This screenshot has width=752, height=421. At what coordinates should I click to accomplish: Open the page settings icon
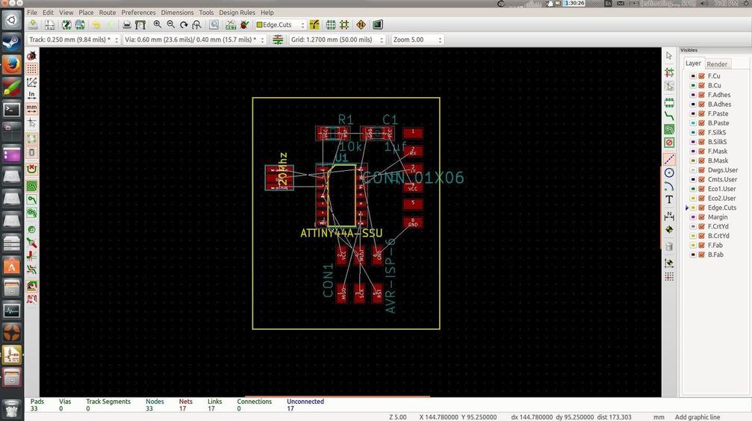[x=49, y=25]
